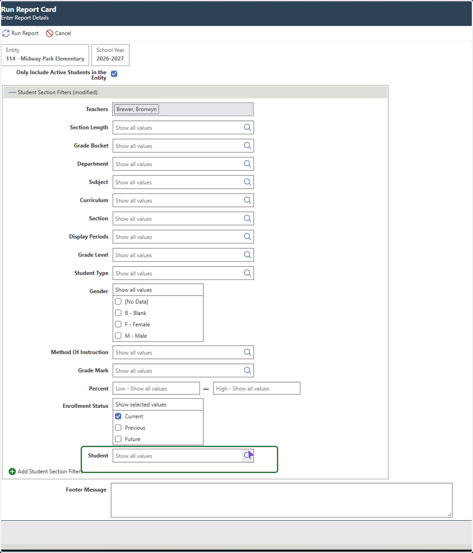The width and height of the screenshot is (473, 553).
Task: Open Display Periods search magnifier
Action: pyautogui.click(x=248, y=236)
